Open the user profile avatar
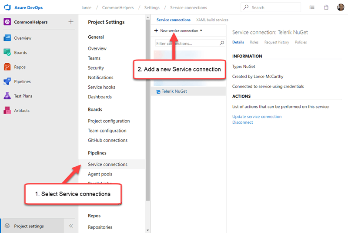The image size is (348, 233). (341, 7)
